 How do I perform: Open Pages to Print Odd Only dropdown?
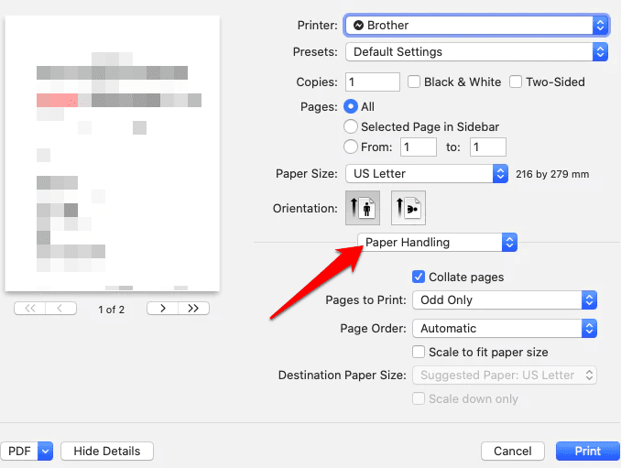[x=505, y=299]
